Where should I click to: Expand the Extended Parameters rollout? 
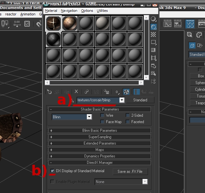click(x=100, y=143)
